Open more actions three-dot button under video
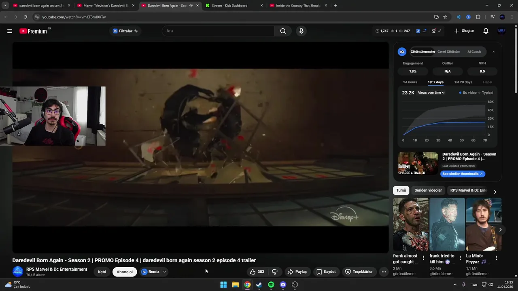Viewport: 518px width, 291px height. click(x=384, y=272)
